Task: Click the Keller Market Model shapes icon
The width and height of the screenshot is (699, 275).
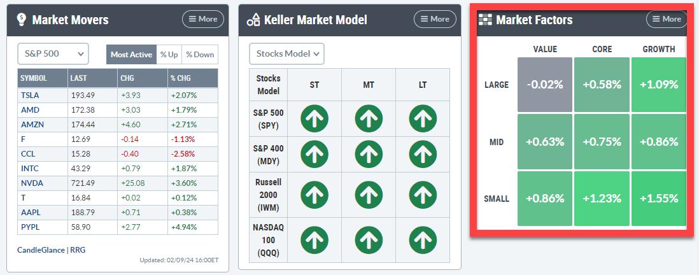Action: [253, 20]
